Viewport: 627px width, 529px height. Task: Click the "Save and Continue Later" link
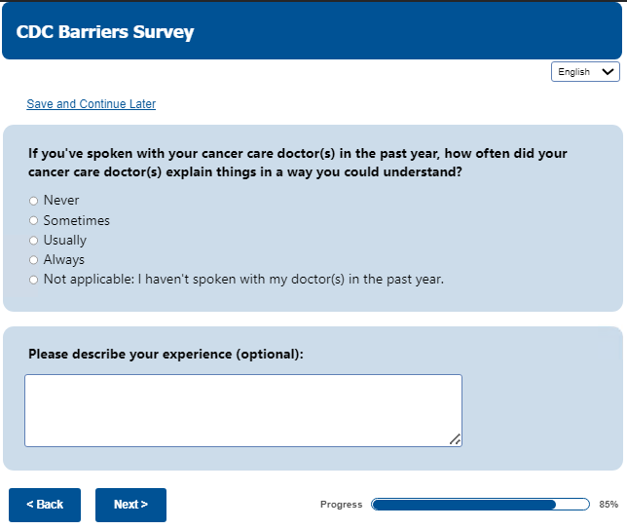click(x=91, y=104)
